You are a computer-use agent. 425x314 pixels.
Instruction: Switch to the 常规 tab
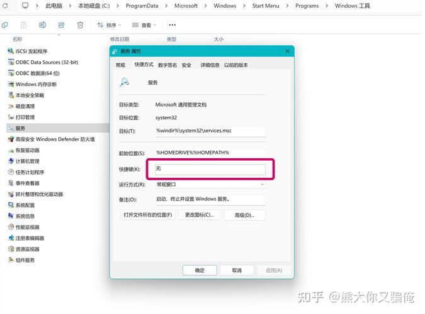click(x=120, y=65)
